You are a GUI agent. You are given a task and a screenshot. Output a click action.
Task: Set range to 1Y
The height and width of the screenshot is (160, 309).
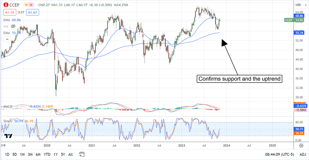56,154
